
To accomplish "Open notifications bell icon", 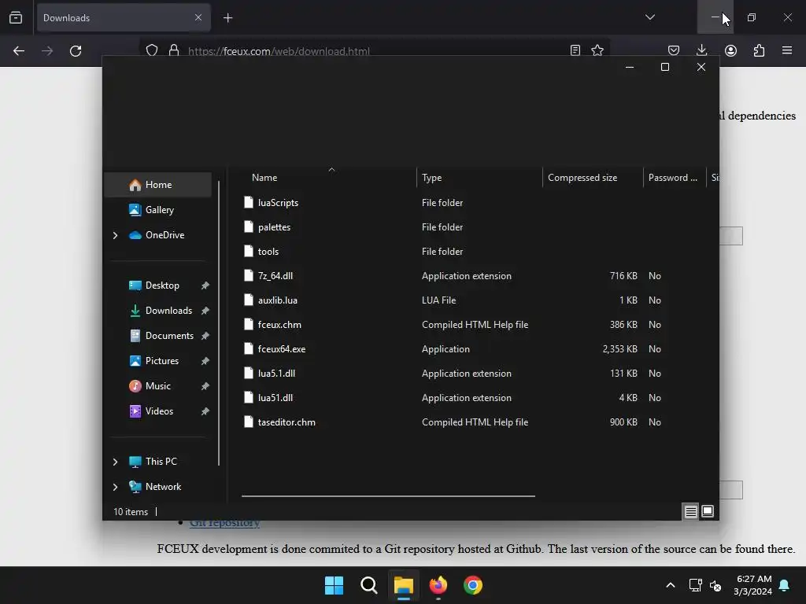I will click(x=785, y=585).
